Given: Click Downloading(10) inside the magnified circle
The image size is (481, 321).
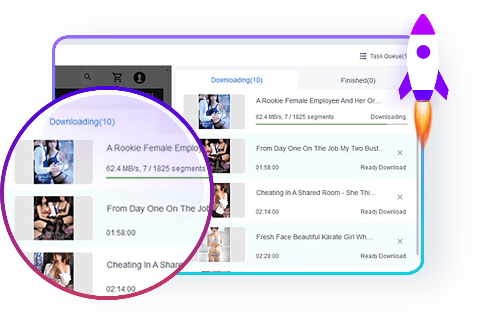Looking at the screenshot, I should tap(82, 122).
